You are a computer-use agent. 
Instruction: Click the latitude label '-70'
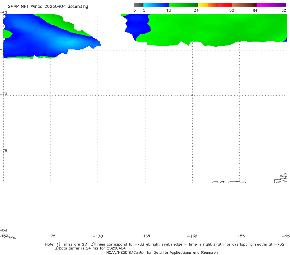4,94
